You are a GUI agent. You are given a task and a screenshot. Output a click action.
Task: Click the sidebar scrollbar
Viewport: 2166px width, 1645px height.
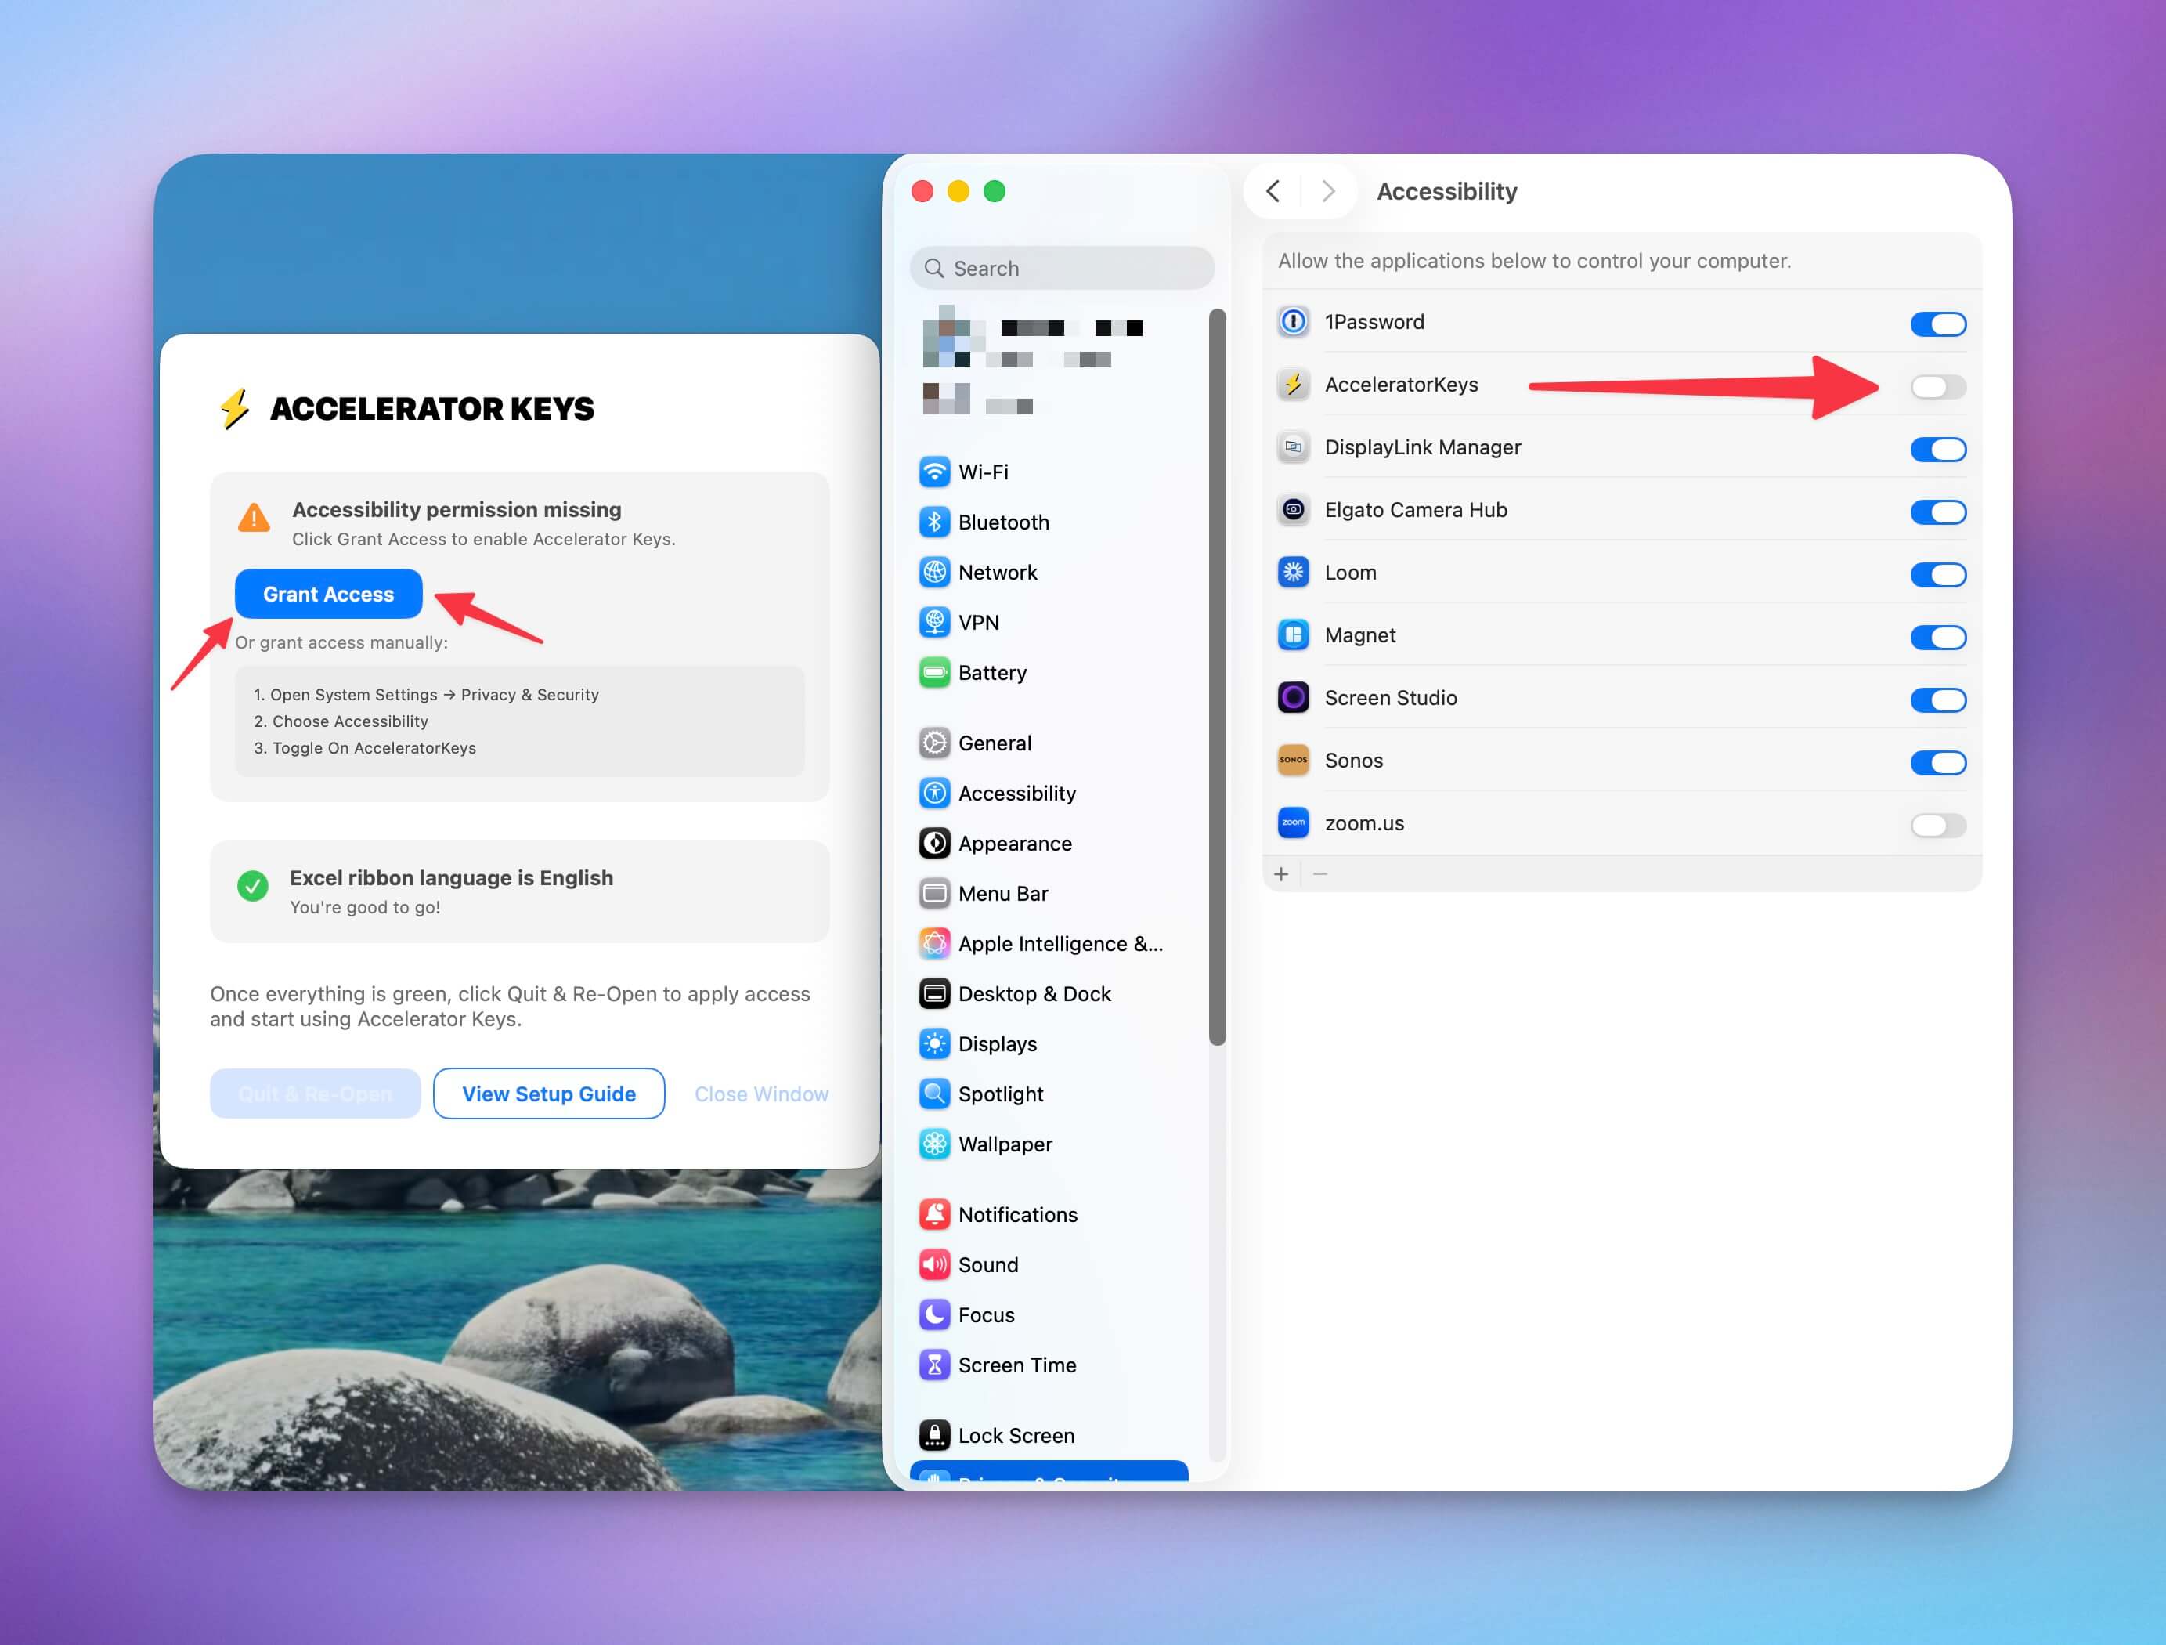point(1217,676)
